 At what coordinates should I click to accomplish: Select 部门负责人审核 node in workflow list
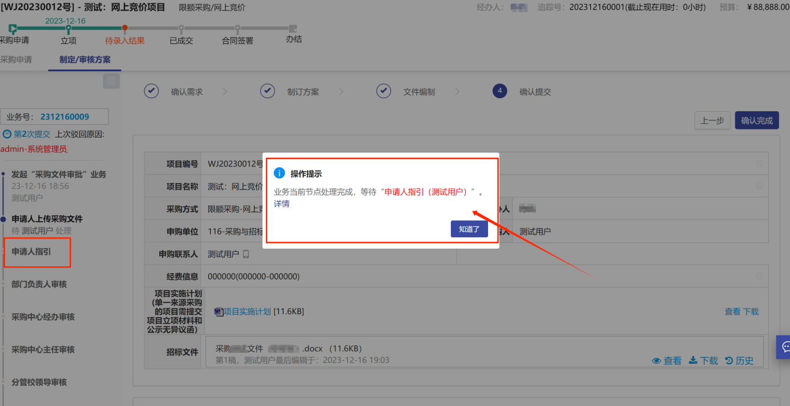click(x=39, y=284)
